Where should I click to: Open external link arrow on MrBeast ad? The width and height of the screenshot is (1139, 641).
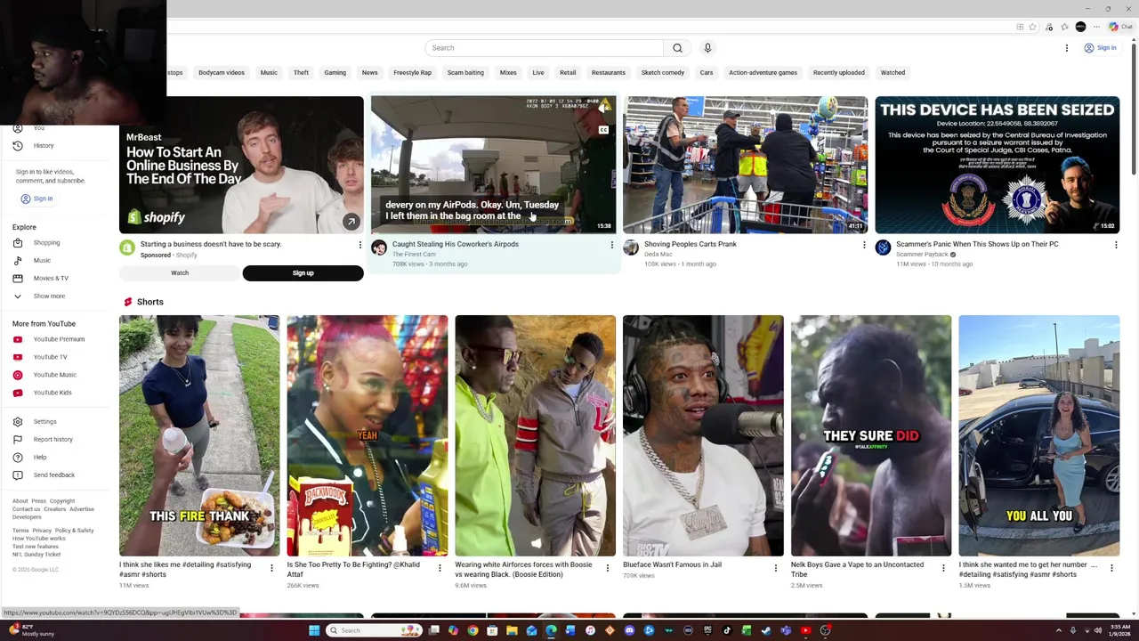tap(351, 222)
